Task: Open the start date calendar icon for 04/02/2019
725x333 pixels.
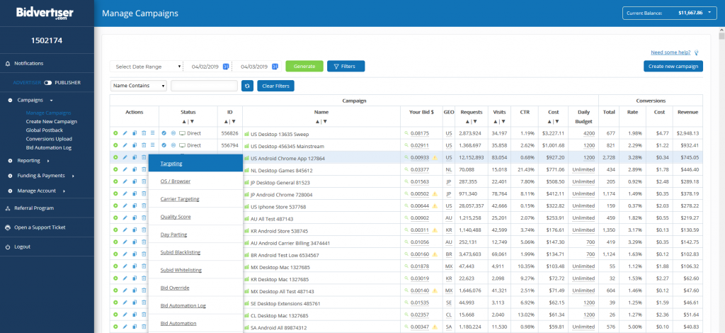Action: [226, 67]
